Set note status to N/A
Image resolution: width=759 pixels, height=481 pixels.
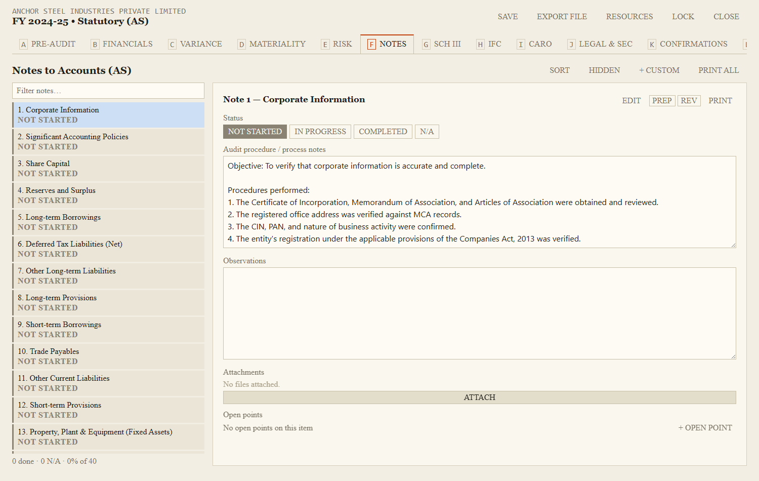[427, 132]
